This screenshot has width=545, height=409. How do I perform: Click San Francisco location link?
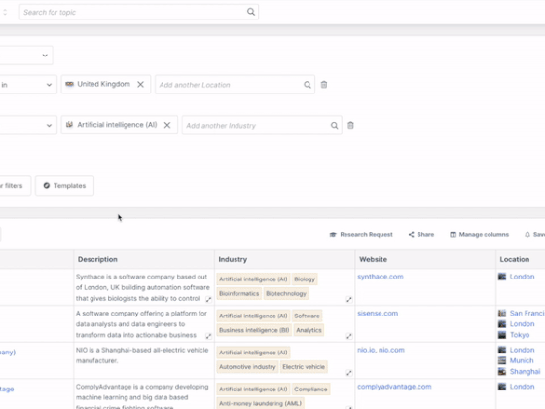(x=527, y=313)
